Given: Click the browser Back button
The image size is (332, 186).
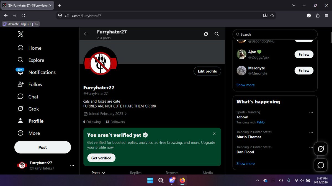Looking at the screenshot, I should [6, 16].
